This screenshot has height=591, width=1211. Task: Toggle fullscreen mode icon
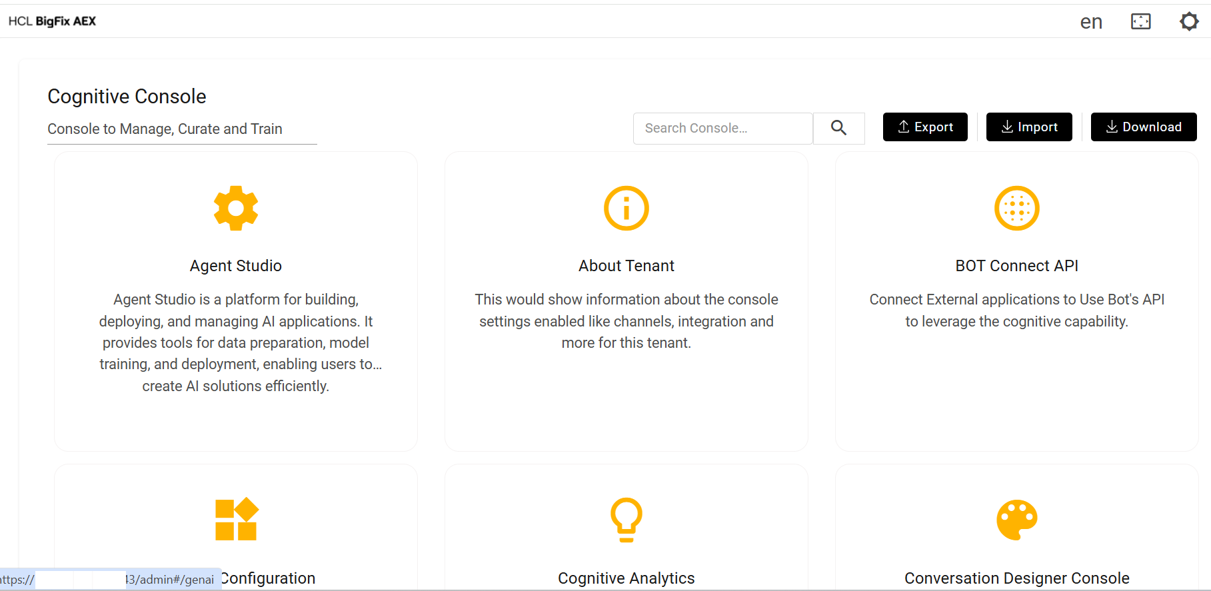coord(1140,21)
